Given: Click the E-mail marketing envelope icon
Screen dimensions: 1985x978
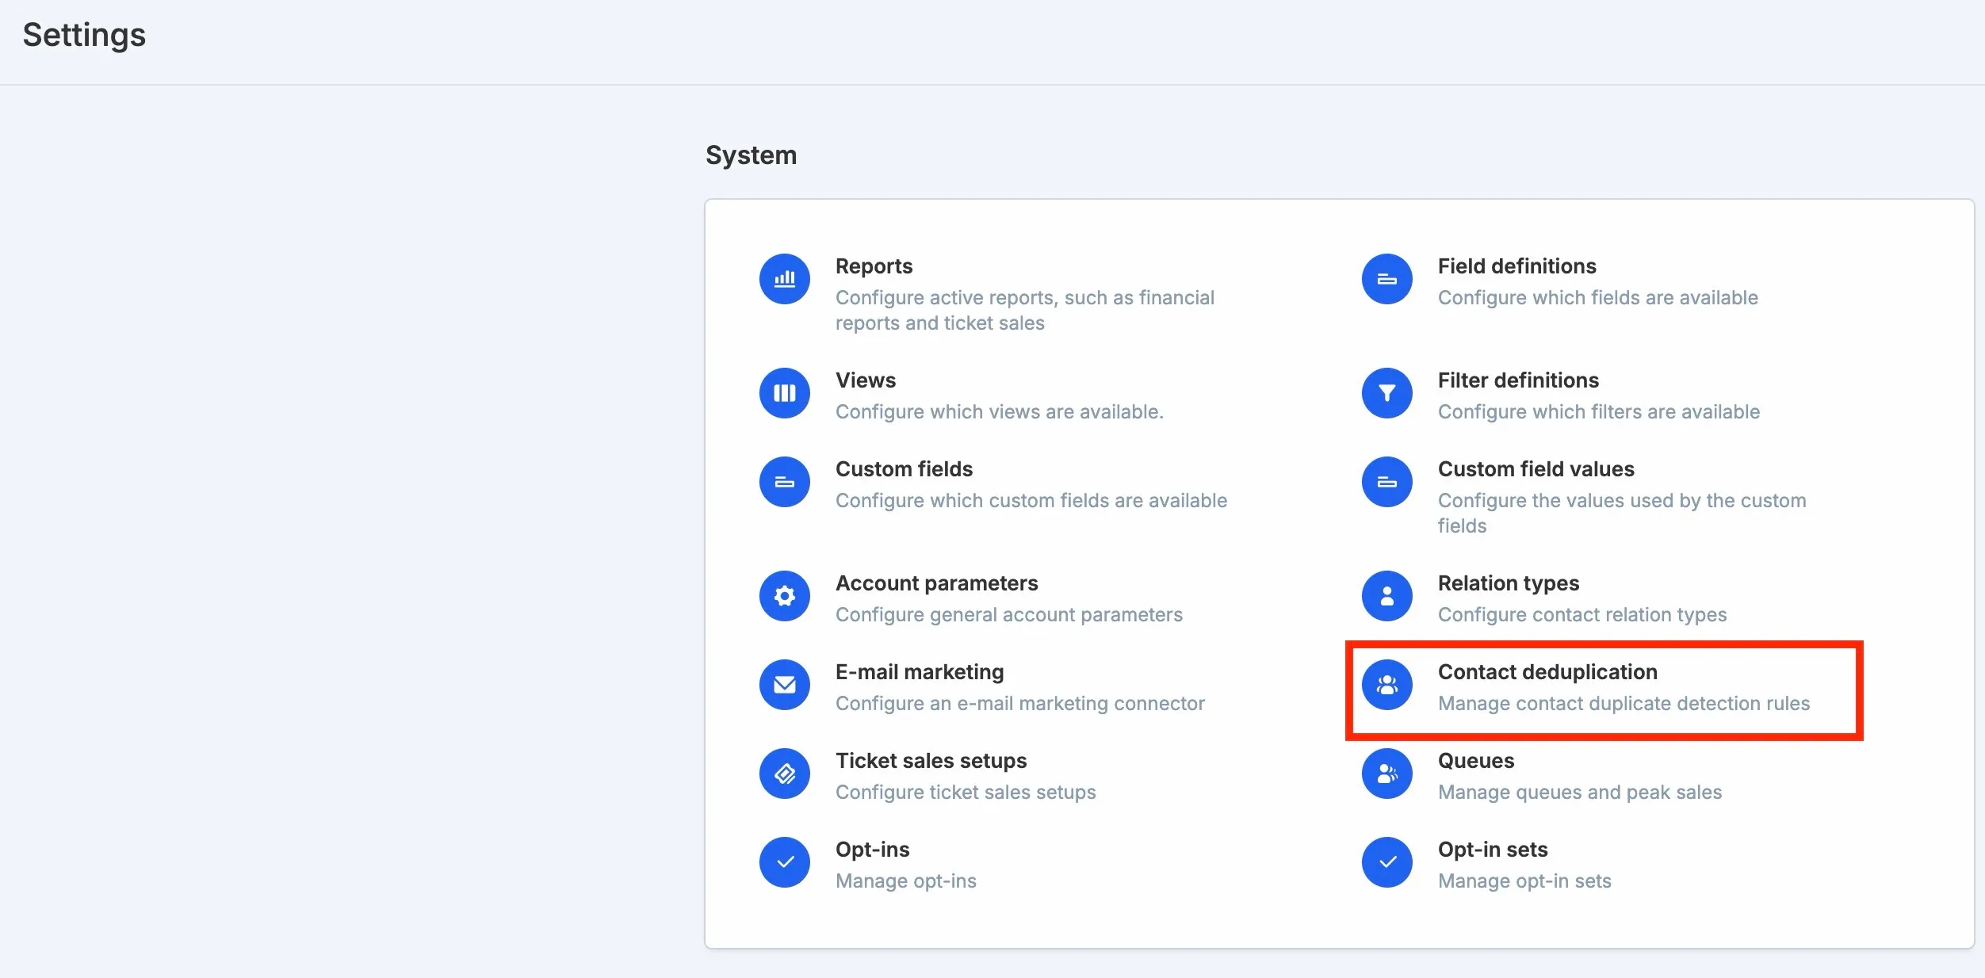Looking at the screenshot, I should point(784,685).
